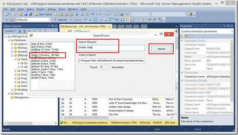This screenshot has height=135, width=238.
Task: Toggle the highlighted Results to Grid icon
Action: pyautogui.click(x=127, y=20)
